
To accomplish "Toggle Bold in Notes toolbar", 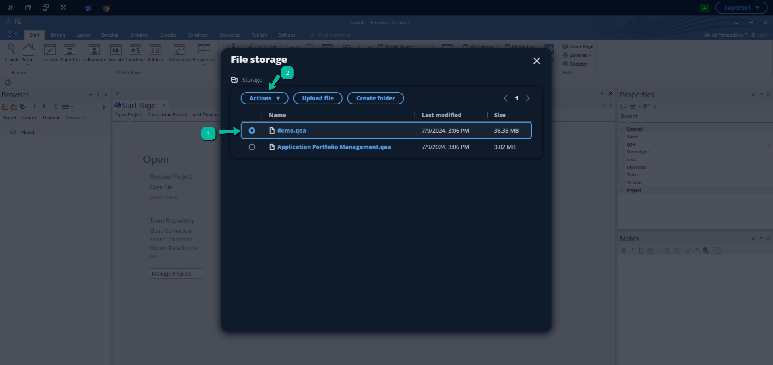I will point(624,251).
